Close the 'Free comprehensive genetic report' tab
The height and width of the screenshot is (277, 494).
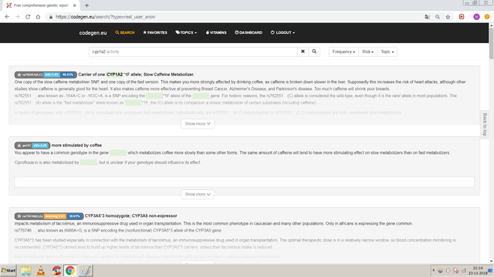[x=74, y=5]
